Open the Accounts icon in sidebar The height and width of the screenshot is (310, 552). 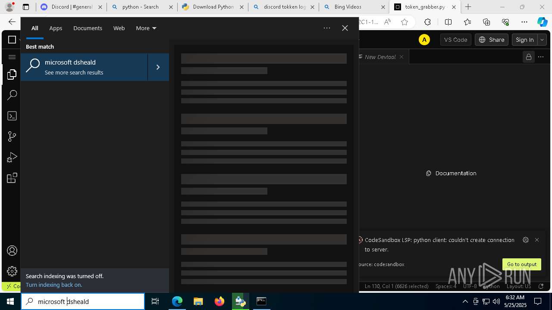12,251
